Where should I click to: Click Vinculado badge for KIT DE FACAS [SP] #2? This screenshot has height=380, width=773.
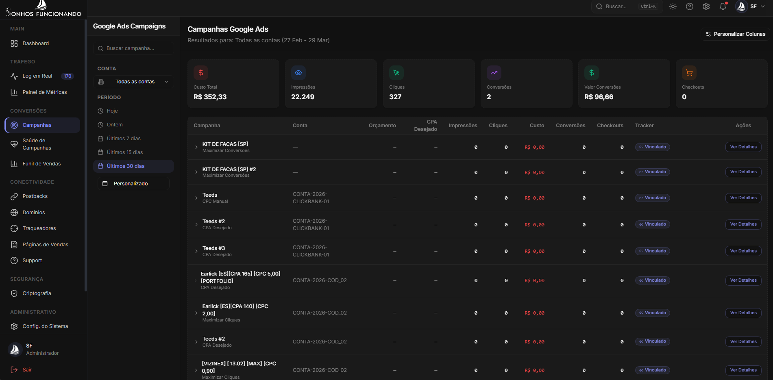pos(652,172)
